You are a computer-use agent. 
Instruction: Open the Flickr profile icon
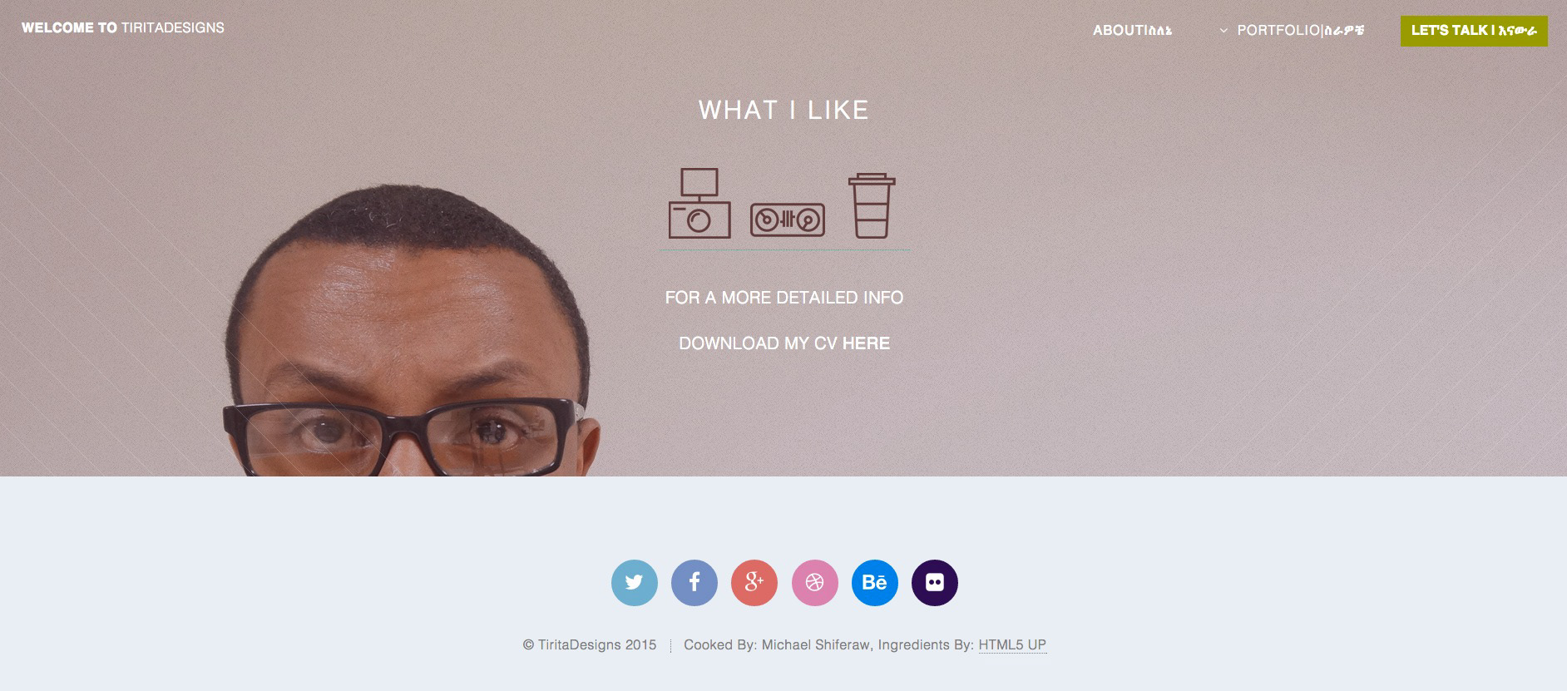[x=935, y=582]
